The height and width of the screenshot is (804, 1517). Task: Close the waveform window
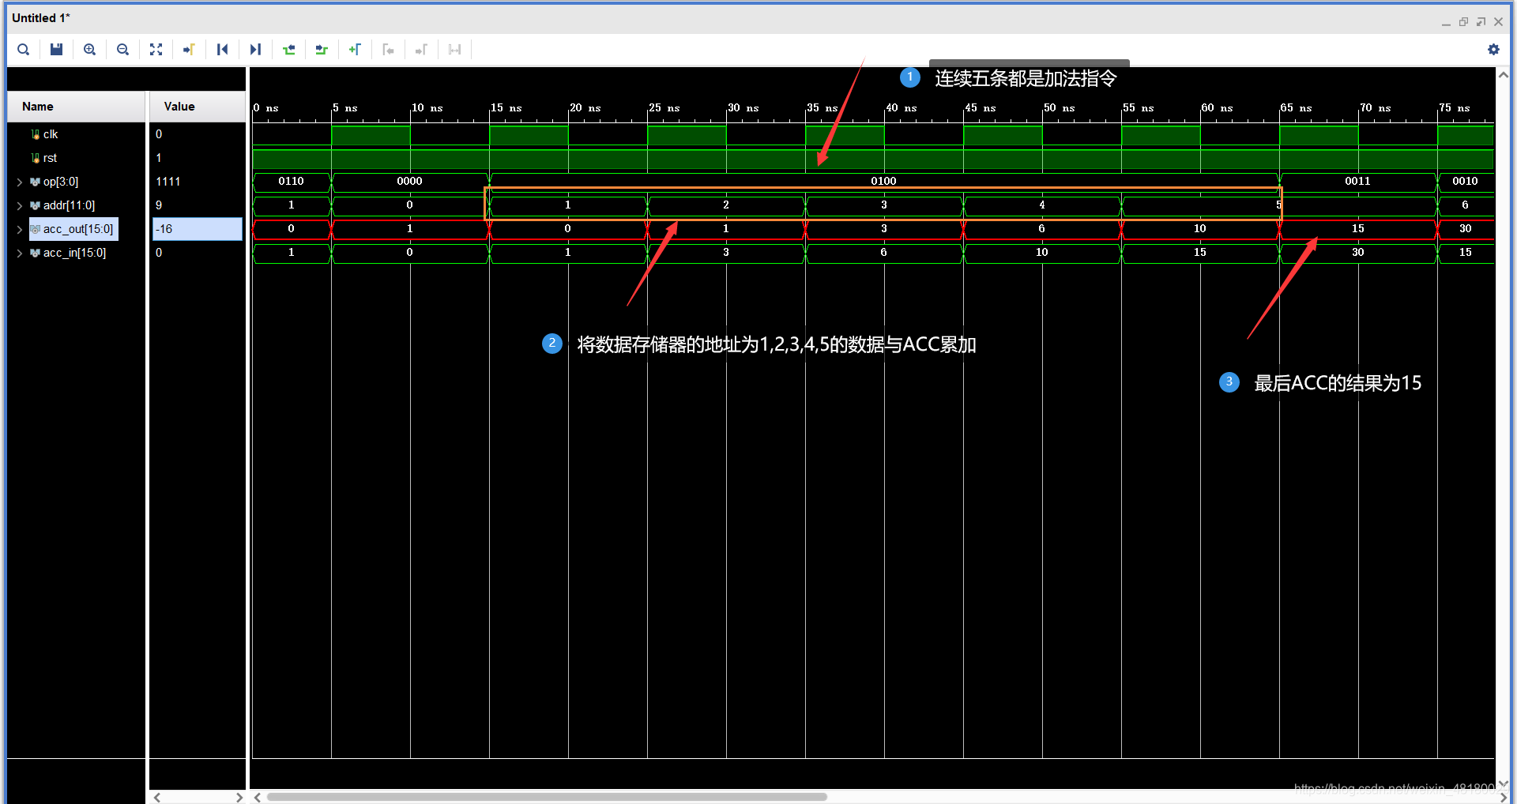pyautogui.click(x=1498, y=22)
